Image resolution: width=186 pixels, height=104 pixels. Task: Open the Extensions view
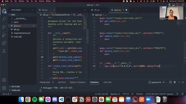pos(4,43)
